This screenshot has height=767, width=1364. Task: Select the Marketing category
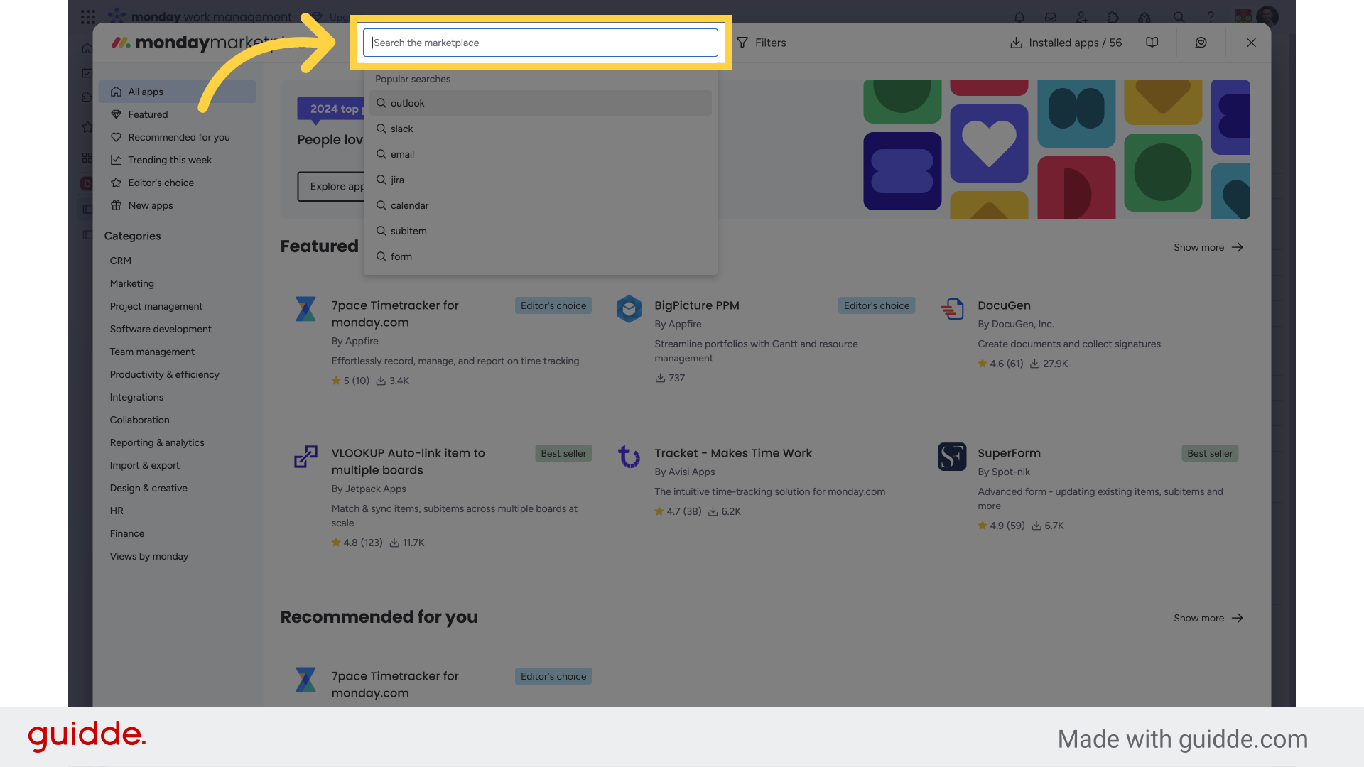132,283
